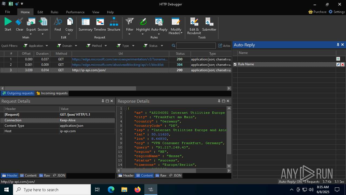This screenshot has height=195, width=346.
Task: Open the Submitter tool
Action: [x=209, y=24]
